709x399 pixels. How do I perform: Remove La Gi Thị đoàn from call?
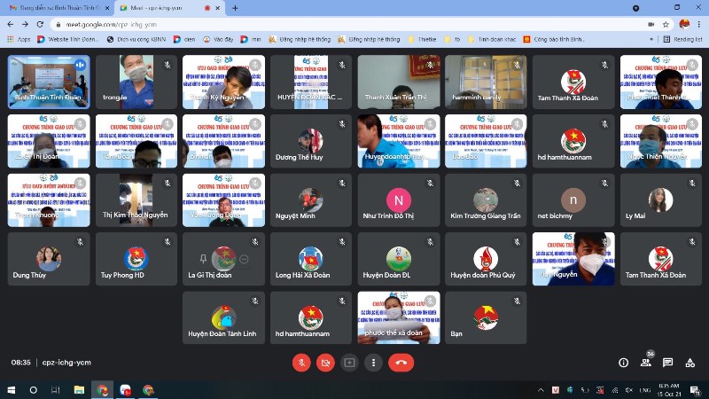tap(244, 259)
